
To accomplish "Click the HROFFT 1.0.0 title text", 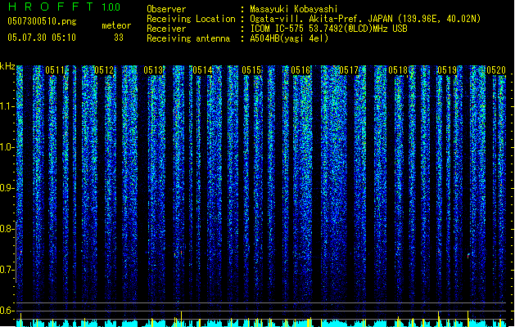I will (65, 7).
